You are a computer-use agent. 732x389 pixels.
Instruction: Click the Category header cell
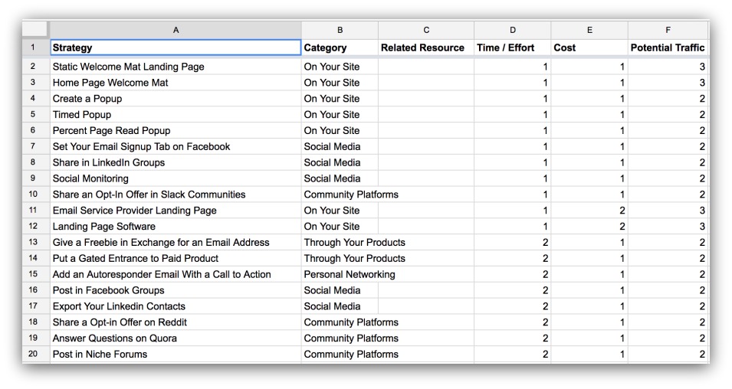click(x=340, y=47)
